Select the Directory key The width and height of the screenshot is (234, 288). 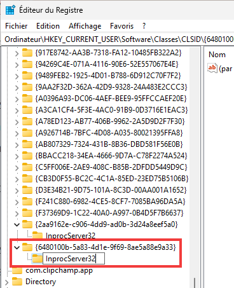click(x=41, y=282)
